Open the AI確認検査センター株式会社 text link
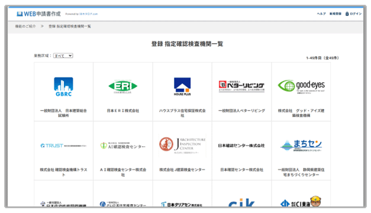Viewport: 371px width, 213px height. coord(123,172)
